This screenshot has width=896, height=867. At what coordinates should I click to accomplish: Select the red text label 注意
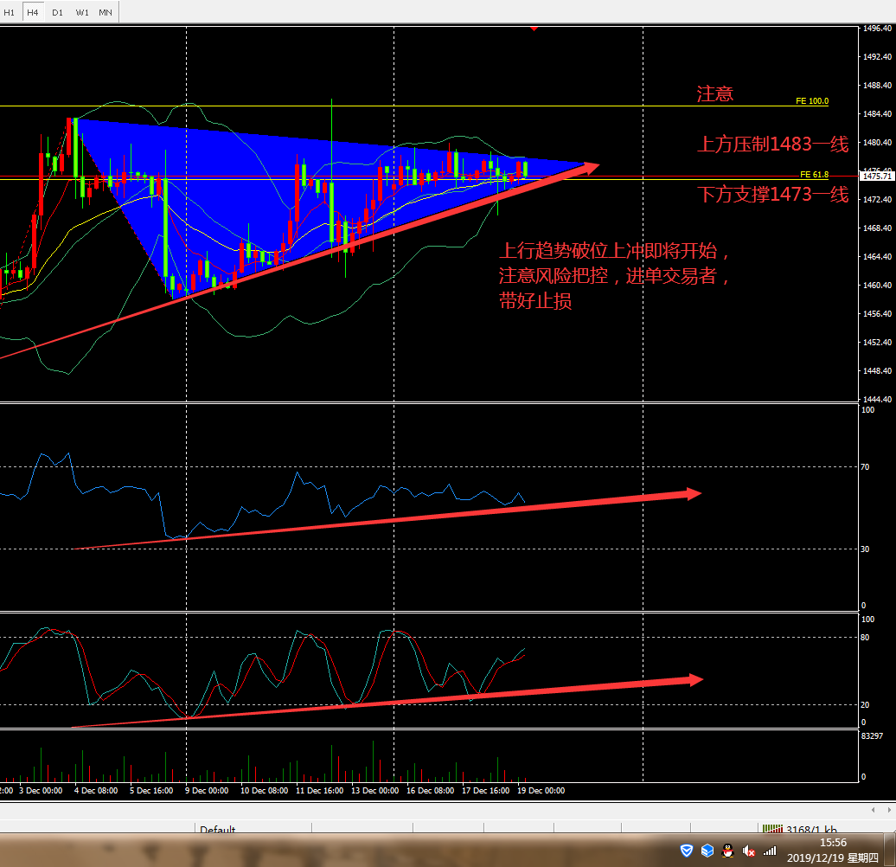pos(715,93)
